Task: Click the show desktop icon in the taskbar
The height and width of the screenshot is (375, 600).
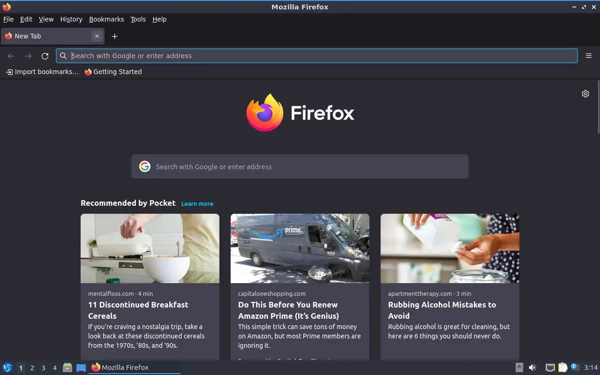Action: 81,367
